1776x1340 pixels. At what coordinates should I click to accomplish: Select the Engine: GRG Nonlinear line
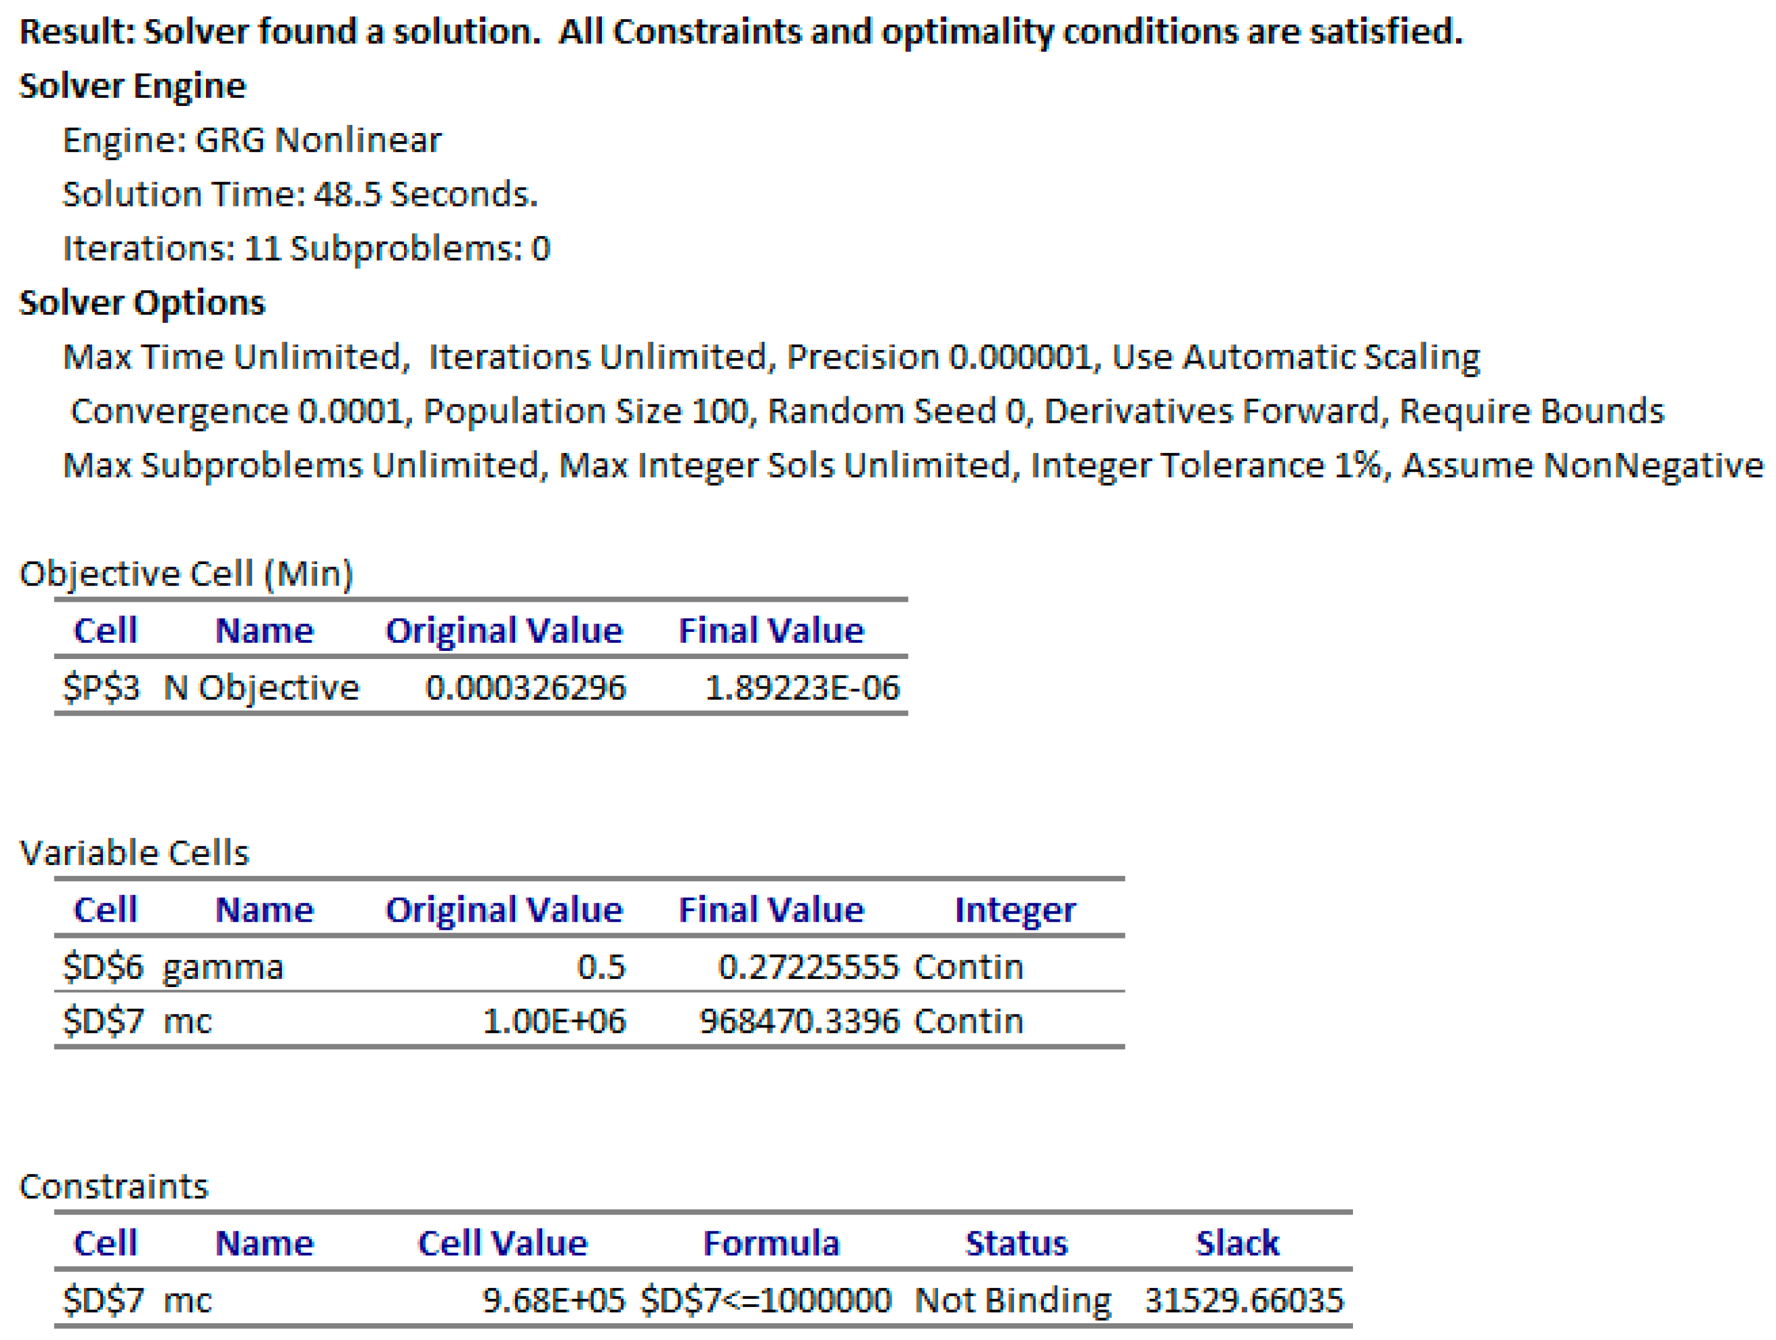click(x=252, y=141)
